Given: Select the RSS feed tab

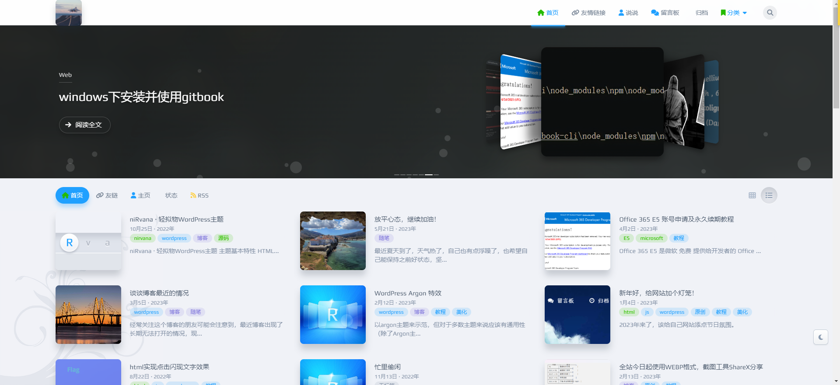Looking at the screenshot, I should (x=199, y=195).
